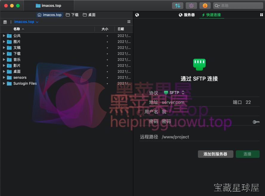This screenshot has height=196, width=265.
Task: Select the sensors row name
Action: [x=20, y=78]
